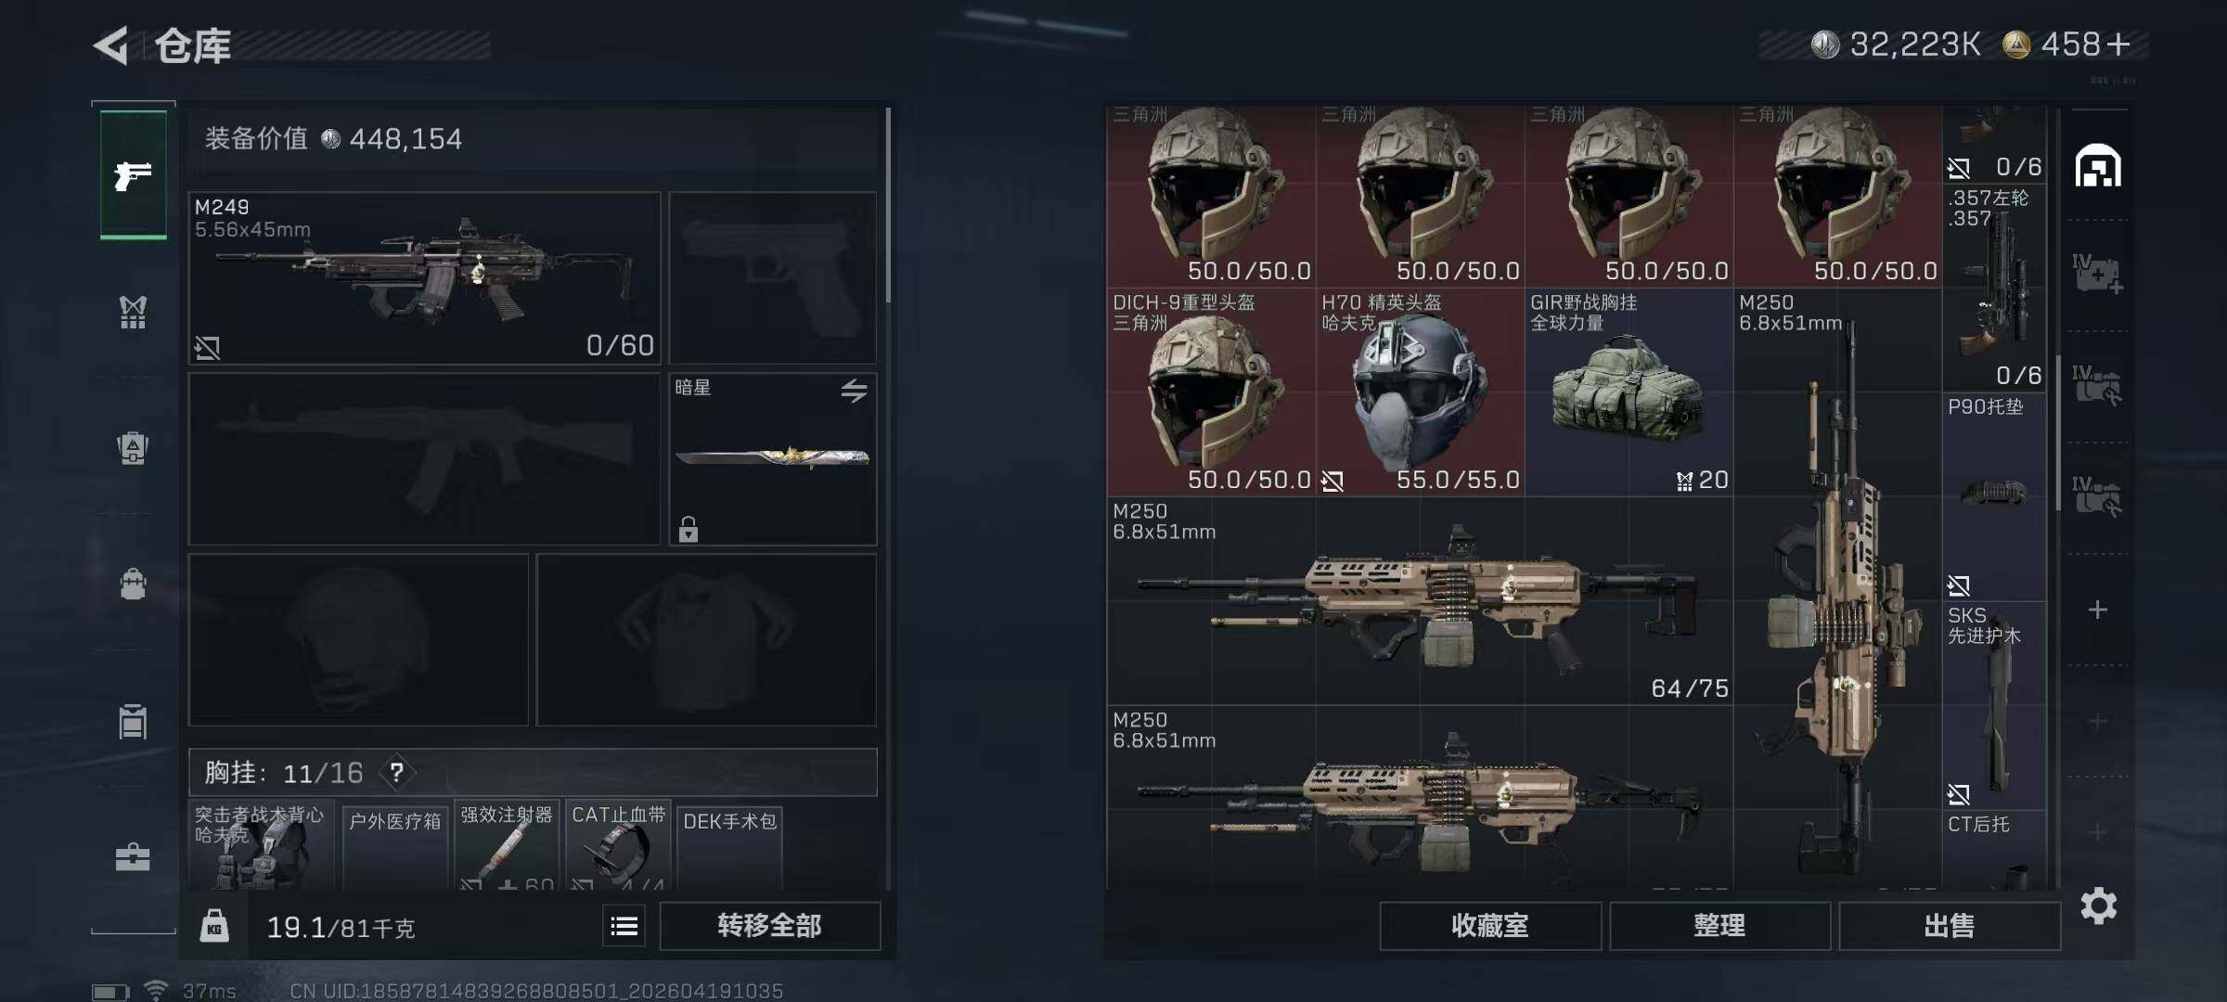Click the question mark next to 胸挂
The image size is (2227, 1002).
coord(396,772)
